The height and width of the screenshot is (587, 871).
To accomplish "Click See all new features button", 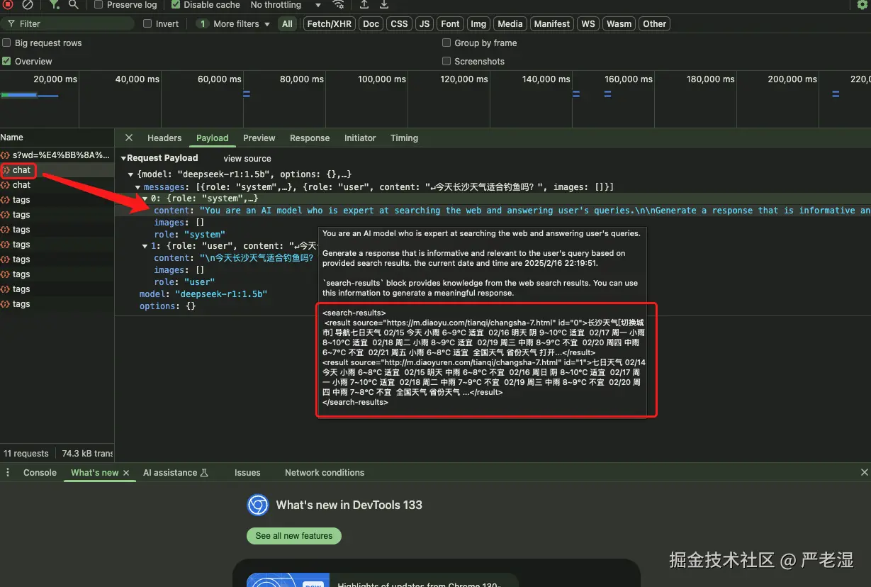I will point(294,535).
